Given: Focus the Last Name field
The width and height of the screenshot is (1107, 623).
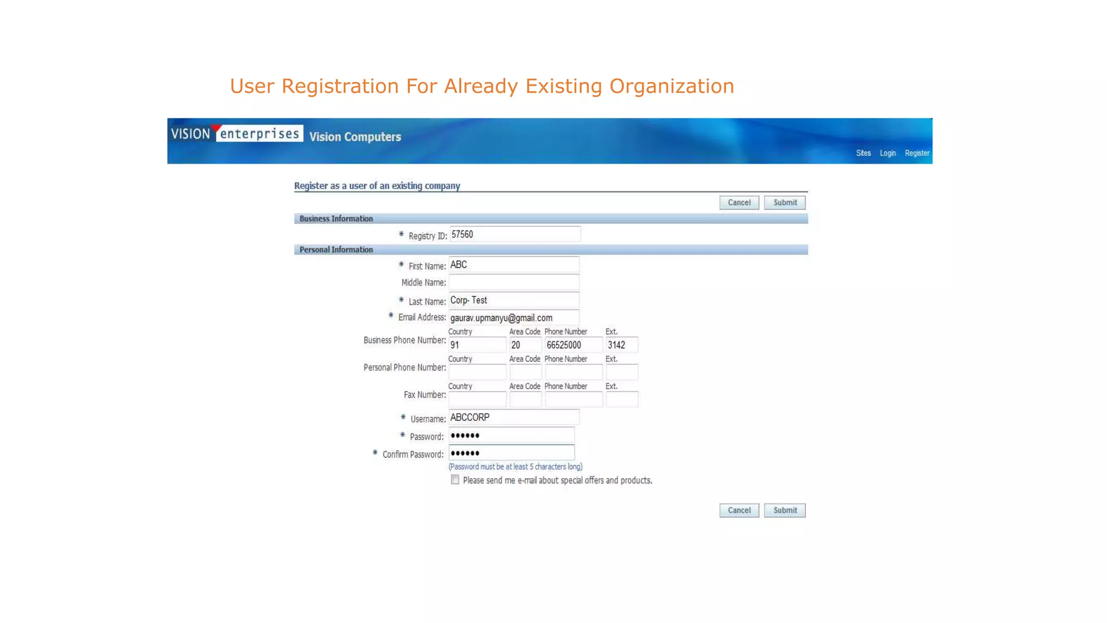Looking at the screenshot, I should [x=514, y=300].
